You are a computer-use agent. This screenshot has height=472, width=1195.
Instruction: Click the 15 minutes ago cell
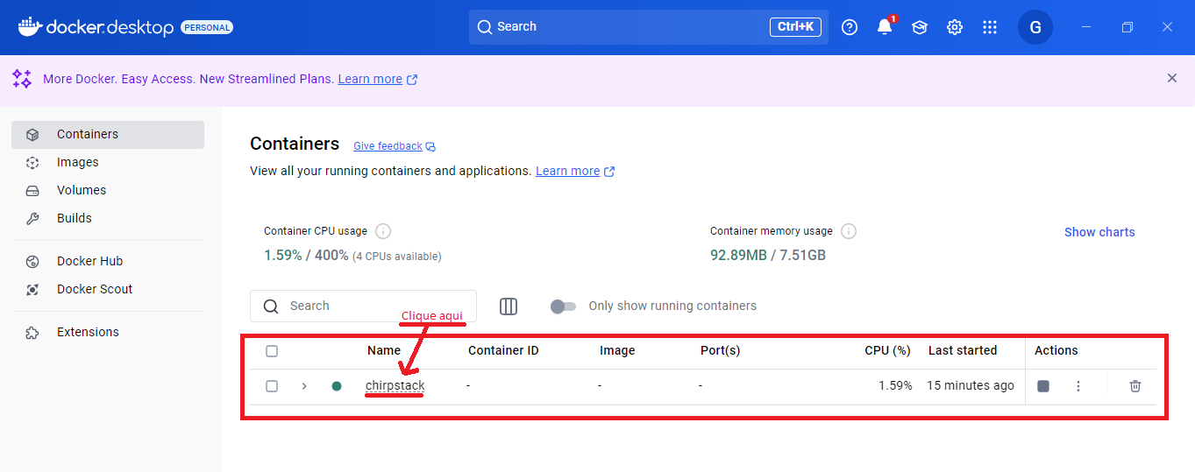tap(971, 385)
